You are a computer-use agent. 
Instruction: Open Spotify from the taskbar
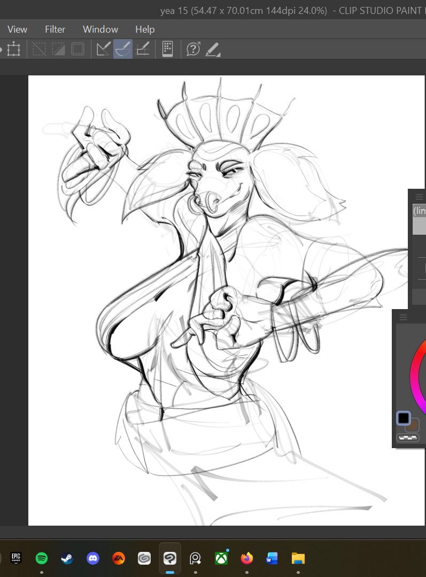tap(42, 558)
